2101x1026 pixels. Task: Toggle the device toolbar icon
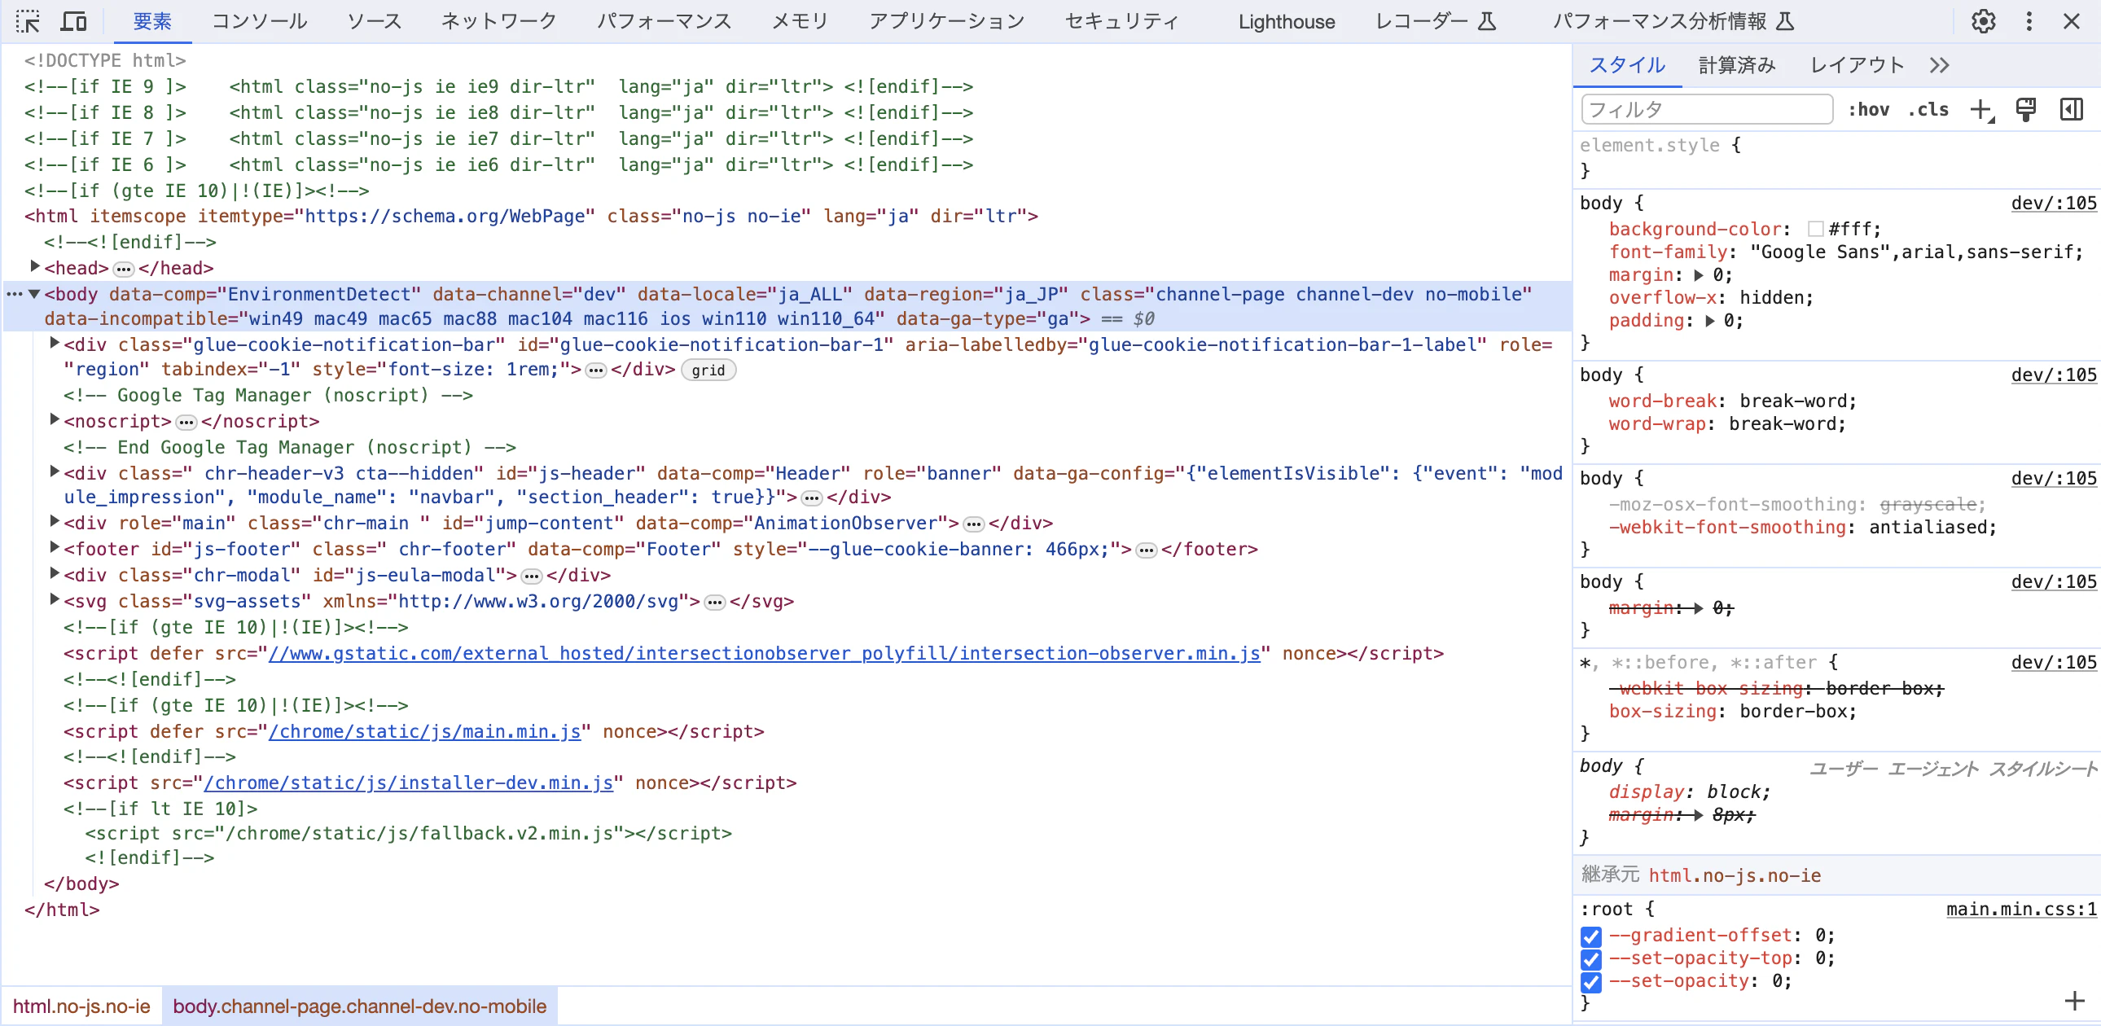click(x=74, y=21)
